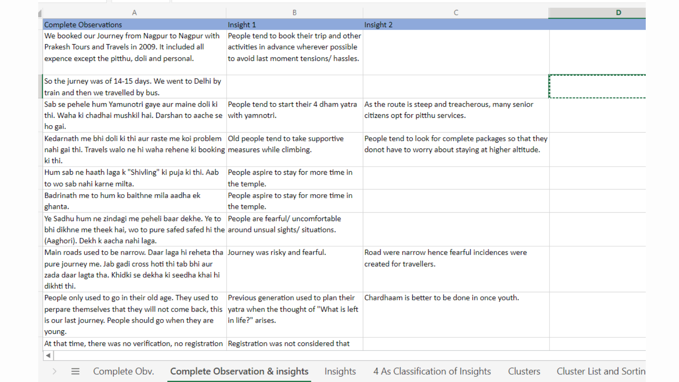Select column header B
Screen dimensions: 679x382
294,12
